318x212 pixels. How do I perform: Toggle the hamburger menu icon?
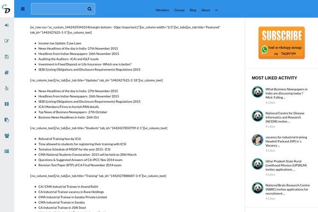[x=23, y=9]
